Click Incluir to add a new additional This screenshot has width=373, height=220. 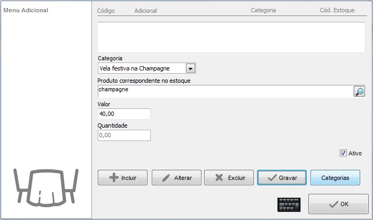coord(122,178)
